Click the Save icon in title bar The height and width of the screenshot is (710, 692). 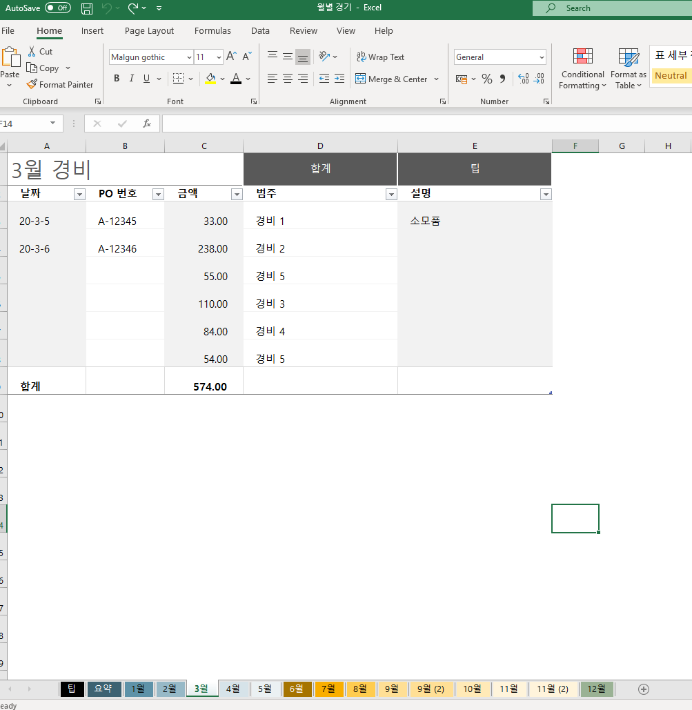coord(87,8)
